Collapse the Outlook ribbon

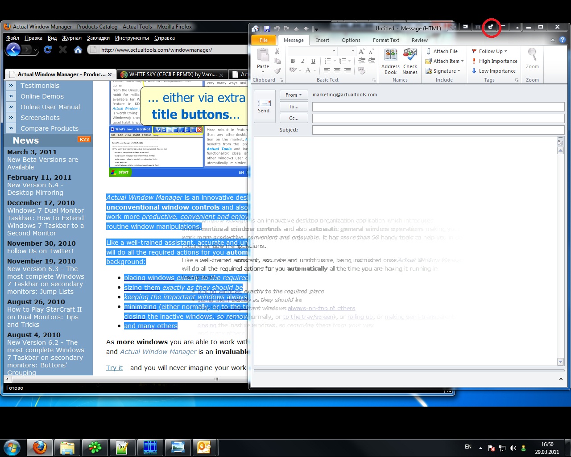pos(553,40)
